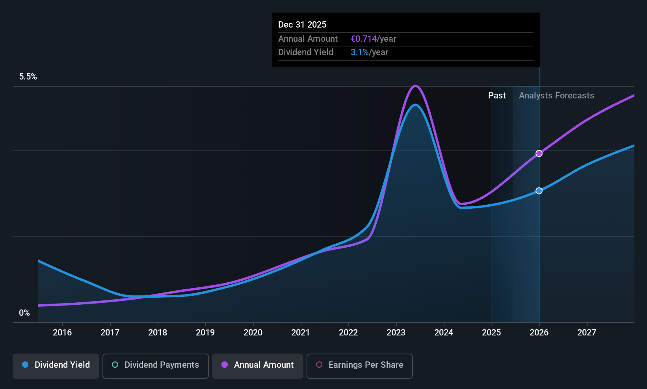Toggle the Earnings Per Share series
This screenshot has height=389, width=647.
[360, 366]
